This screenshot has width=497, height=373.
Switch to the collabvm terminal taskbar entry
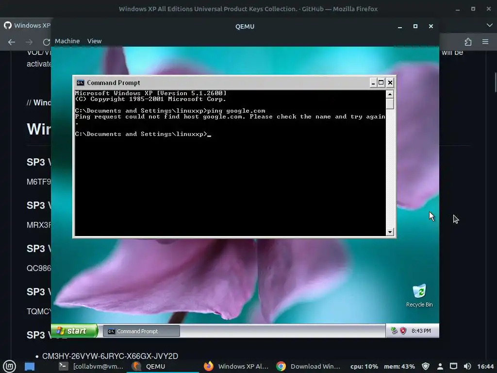(91, 366)
